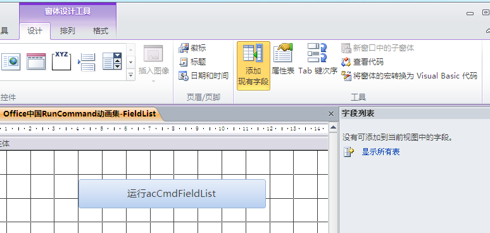Expand the controls gallery more arrow

coord(130,75)
